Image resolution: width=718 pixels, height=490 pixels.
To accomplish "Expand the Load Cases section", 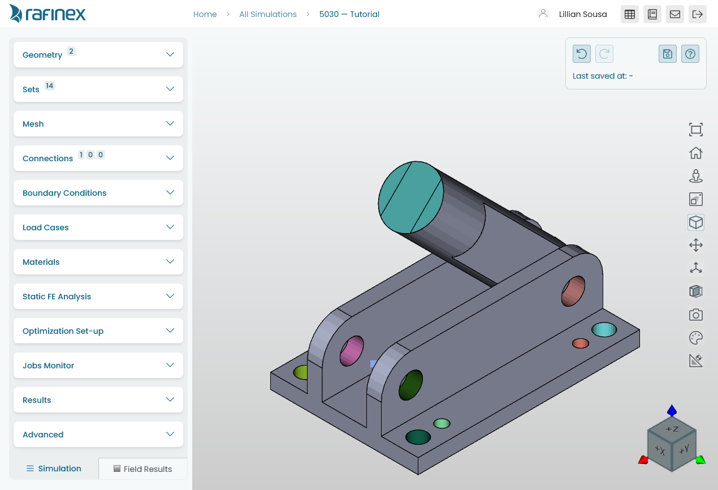I will [98, 227].
